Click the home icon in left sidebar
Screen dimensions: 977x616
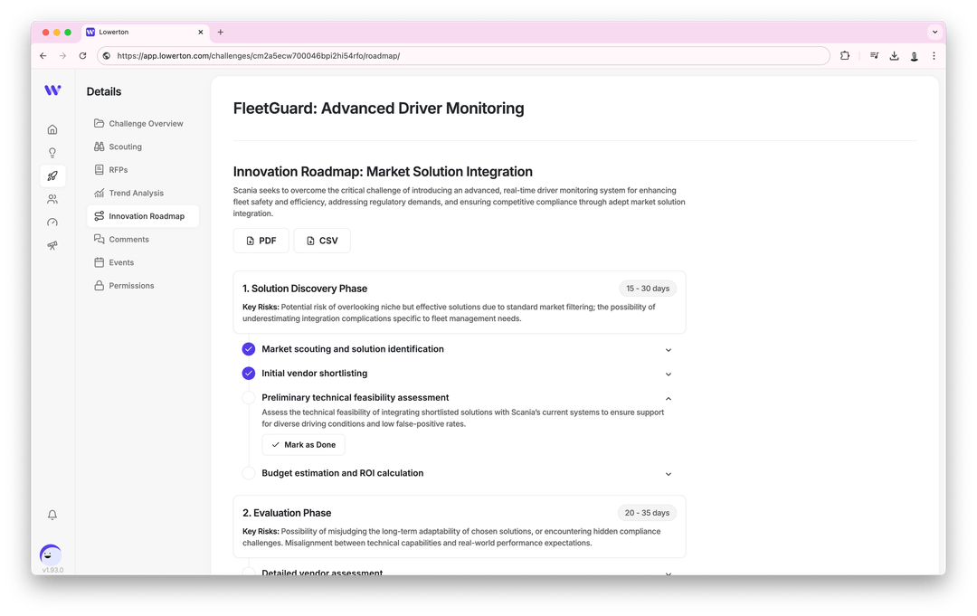tap(52, 129)
